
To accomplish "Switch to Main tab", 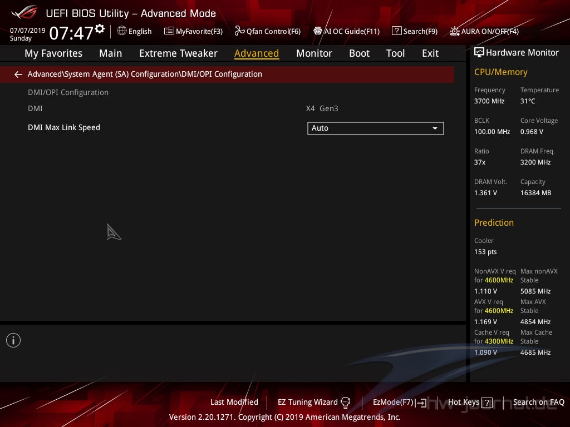I will coord(111,53).
